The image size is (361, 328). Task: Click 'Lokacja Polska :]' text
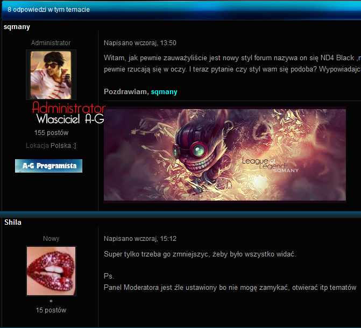pos(51,146)
